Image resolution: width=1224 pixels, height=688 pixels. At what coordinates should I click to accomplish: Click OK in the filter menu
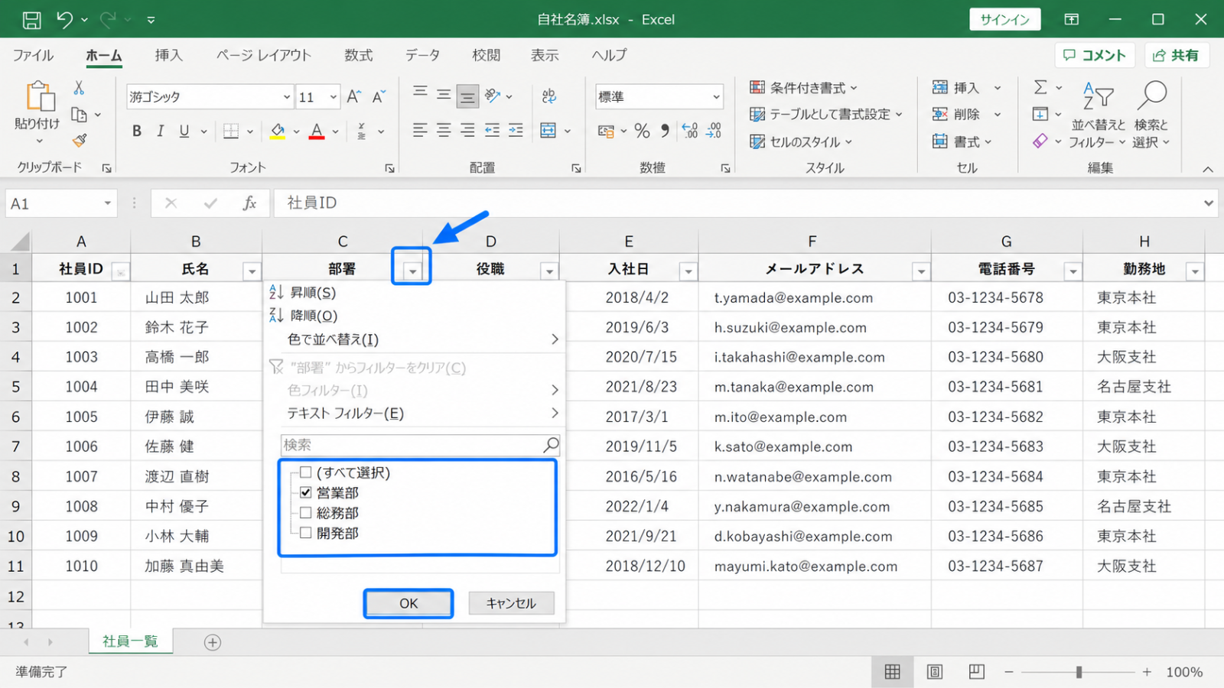409,603
